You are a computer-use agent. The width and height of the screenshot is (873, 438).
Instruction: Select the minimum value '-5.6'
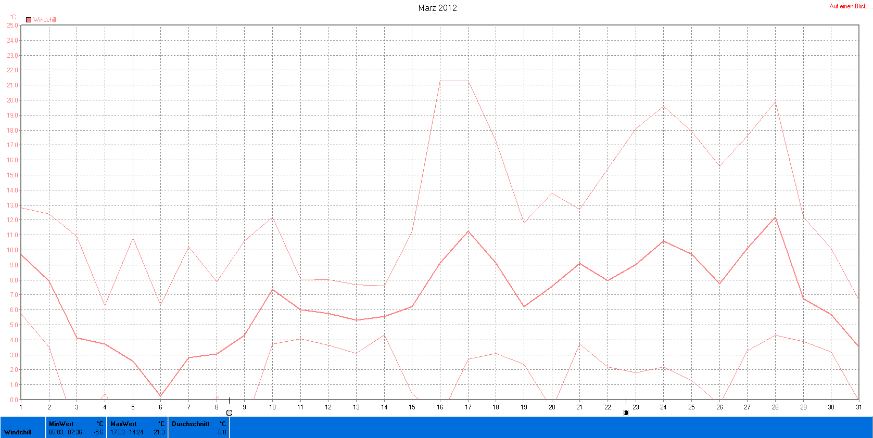pos(98,432)
